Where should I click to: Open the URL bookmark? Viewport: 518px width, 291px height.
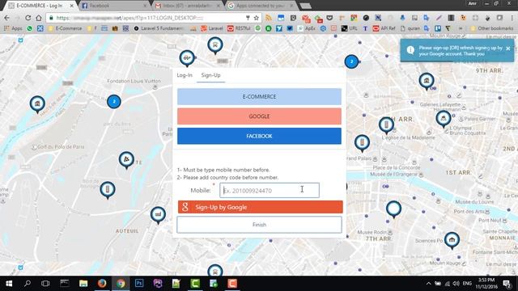349,28
